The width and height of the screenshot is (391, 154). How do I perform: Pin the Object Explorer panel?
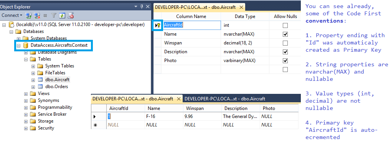click(142, 7)
